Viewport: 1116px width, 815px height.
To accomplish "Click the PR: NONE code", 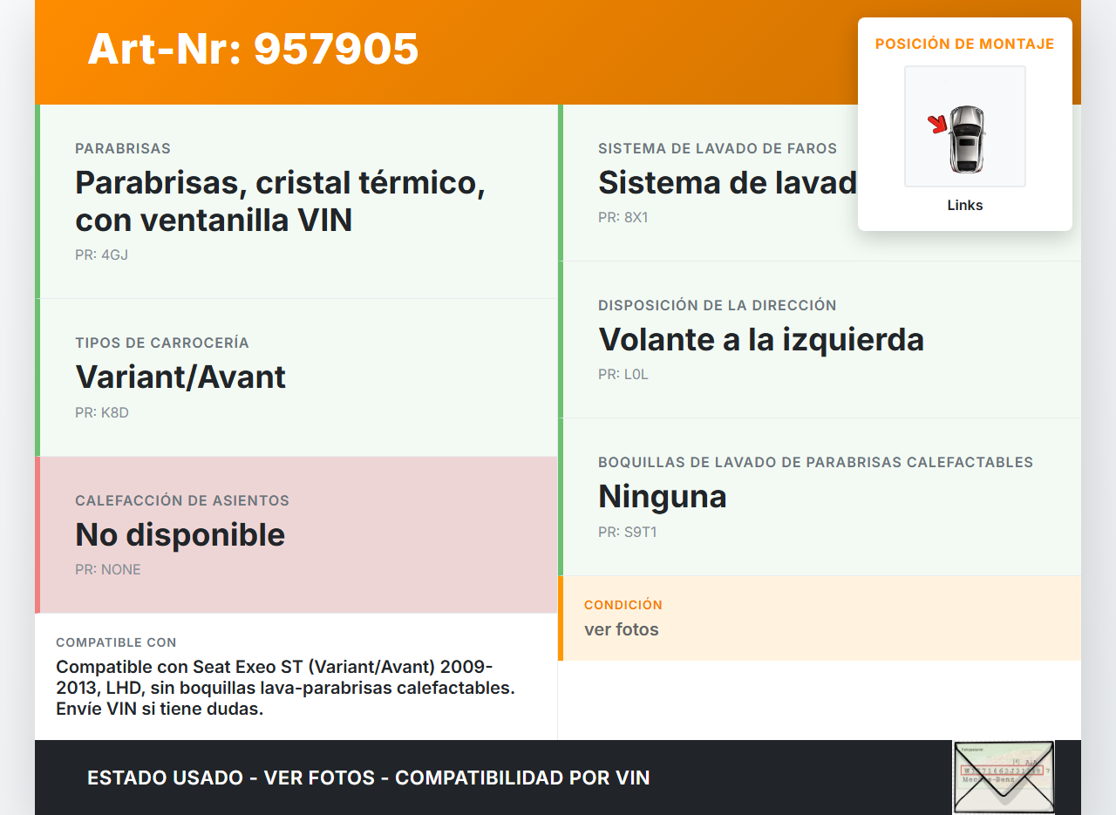I will [108, 570].
